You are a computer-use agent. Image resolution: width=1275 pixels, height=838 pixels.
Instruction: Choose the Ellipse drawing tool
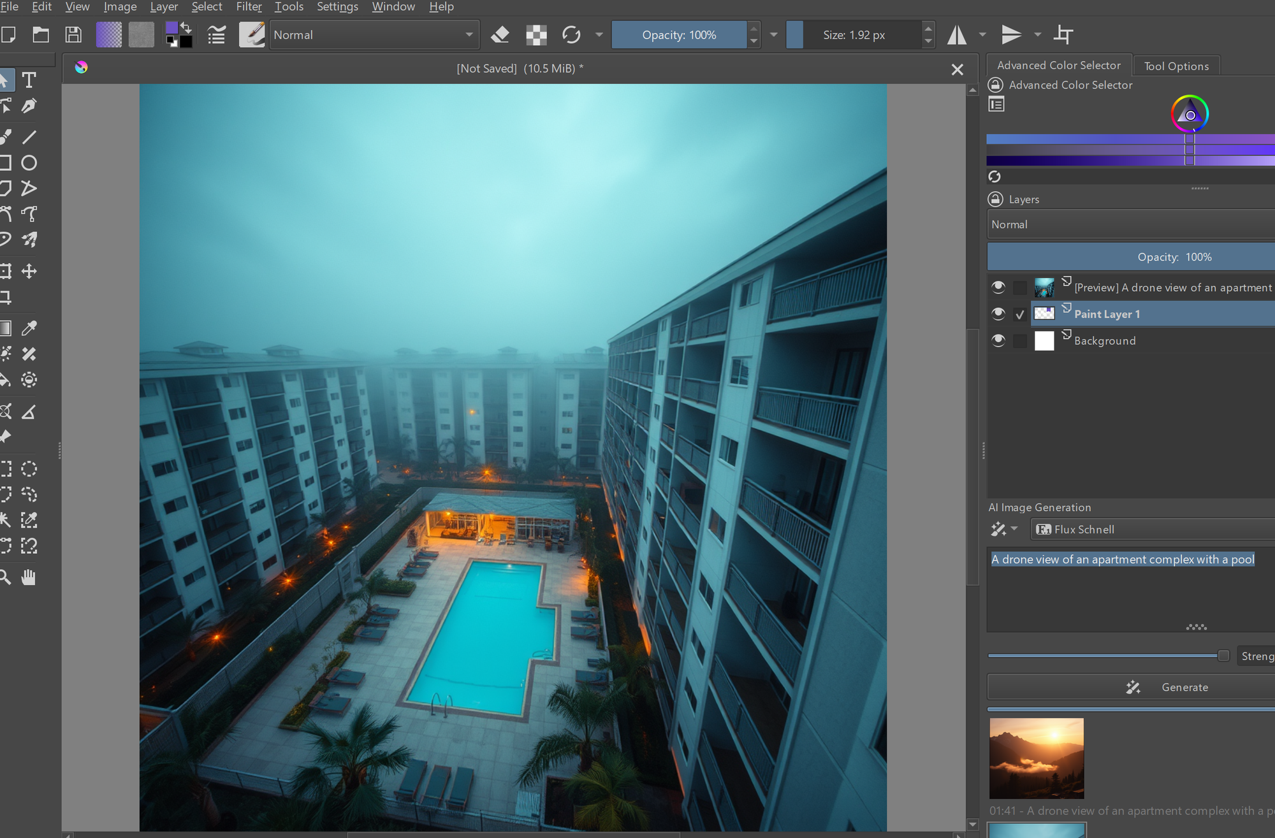(28, 163)
